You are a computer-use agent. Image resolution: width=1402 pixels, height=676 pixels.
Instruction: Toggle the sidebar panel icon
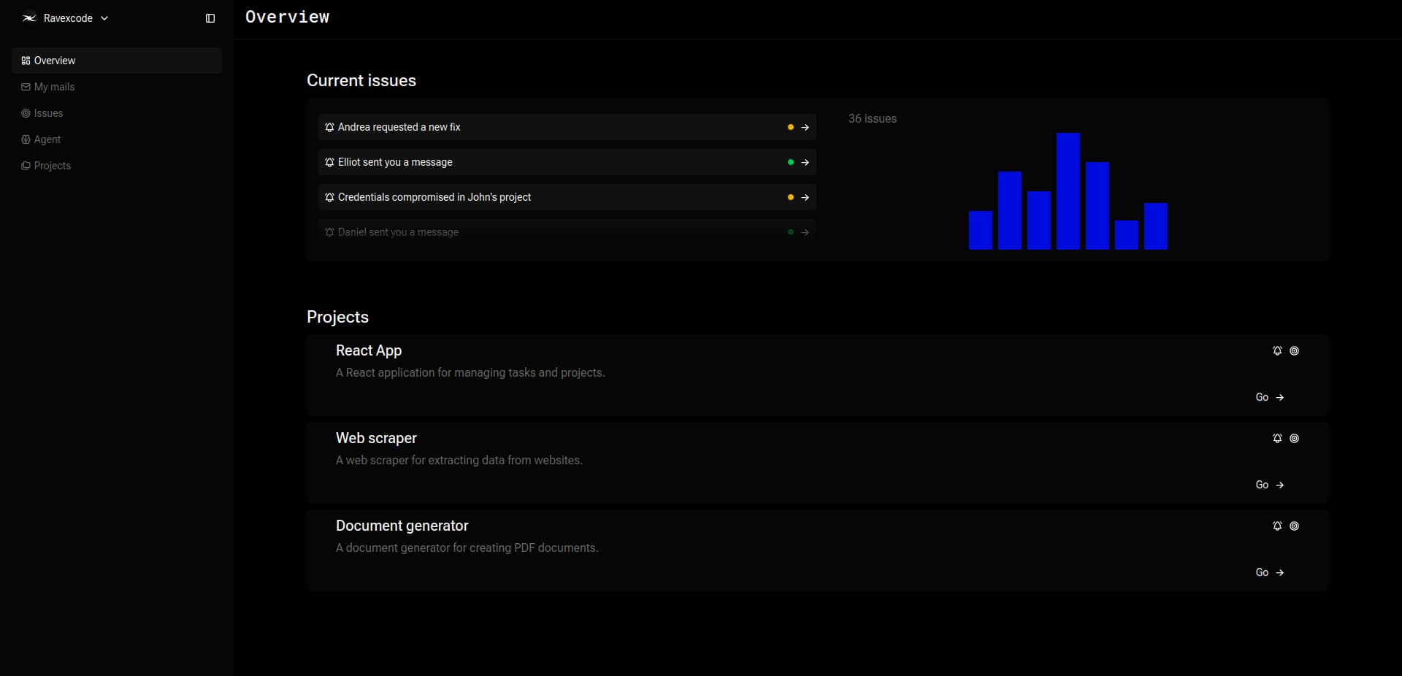click(210, 18)
